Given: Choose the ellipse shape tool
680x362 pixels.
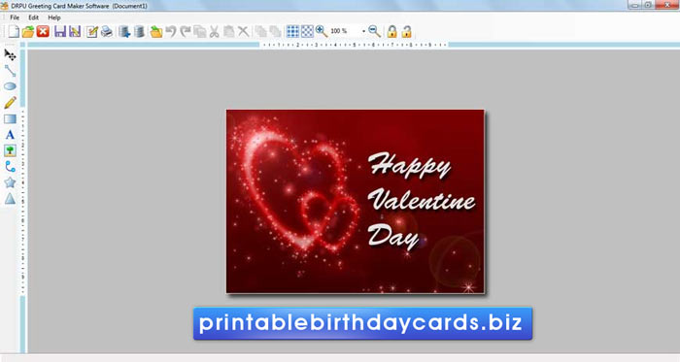Looking at the screenshot, I should point(10,86).
